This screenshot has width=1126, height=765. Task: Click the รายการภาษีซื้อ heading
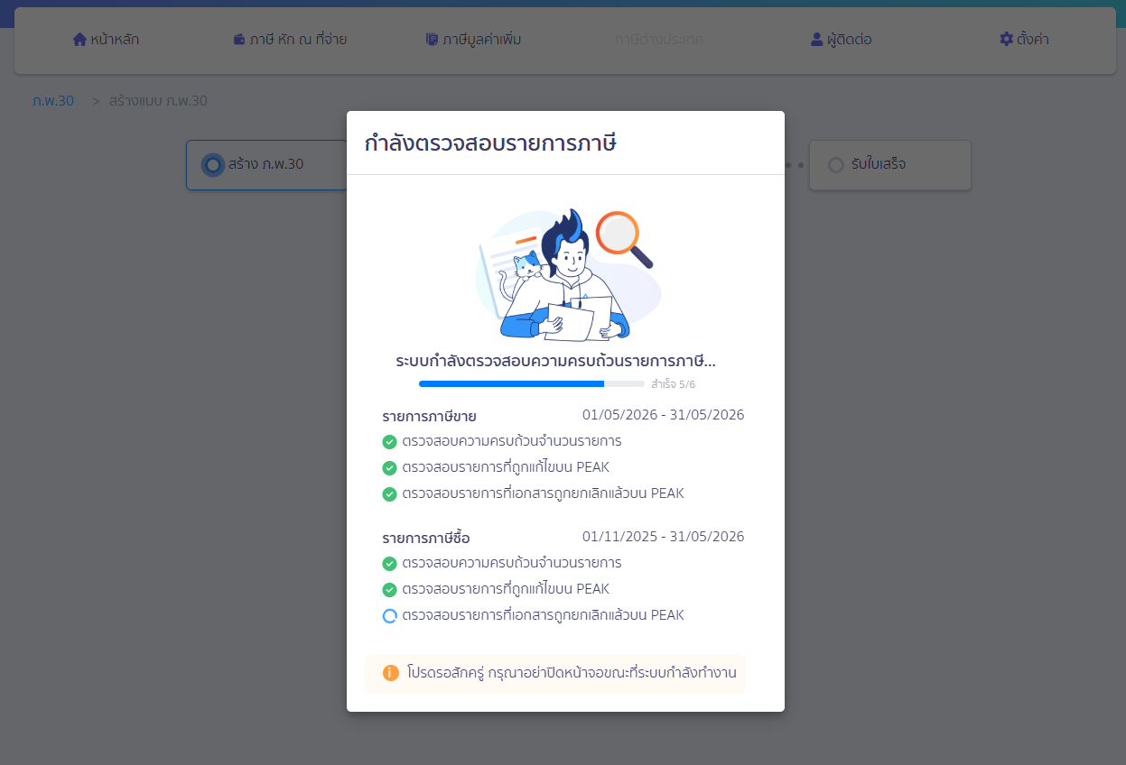[x=426, y=539]
